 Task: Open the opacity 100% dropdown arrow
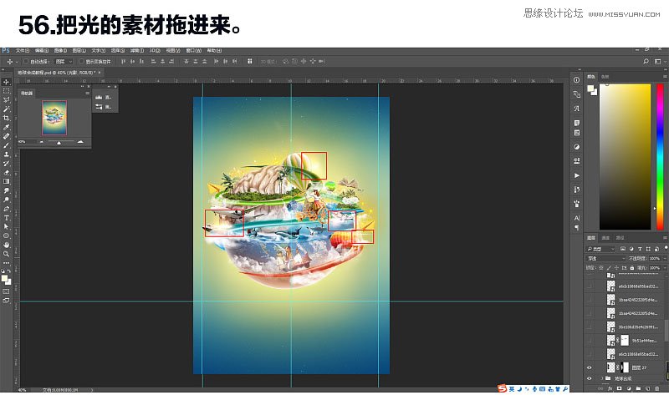pyautogui.click(x=664, y=258)
